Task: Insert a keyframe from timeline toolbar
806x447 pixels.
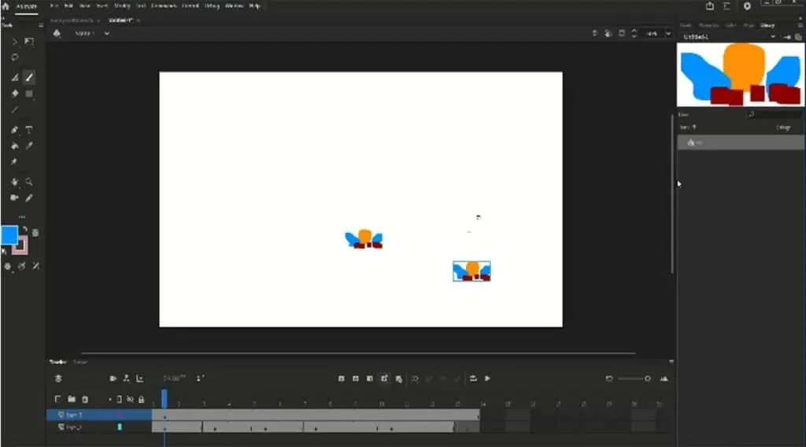Action: (342, 379)
